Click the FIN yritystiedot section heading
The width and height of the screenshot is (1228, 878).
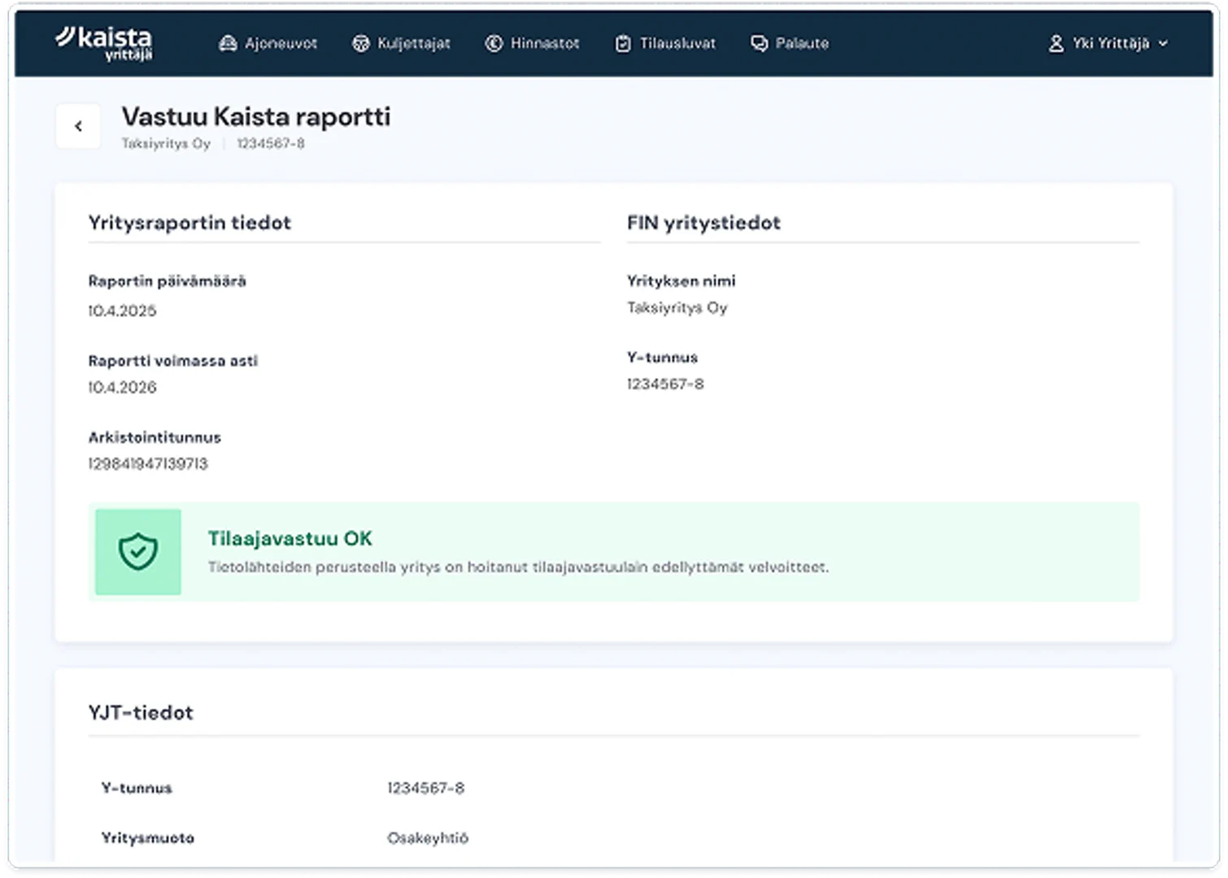coord(703,223)
